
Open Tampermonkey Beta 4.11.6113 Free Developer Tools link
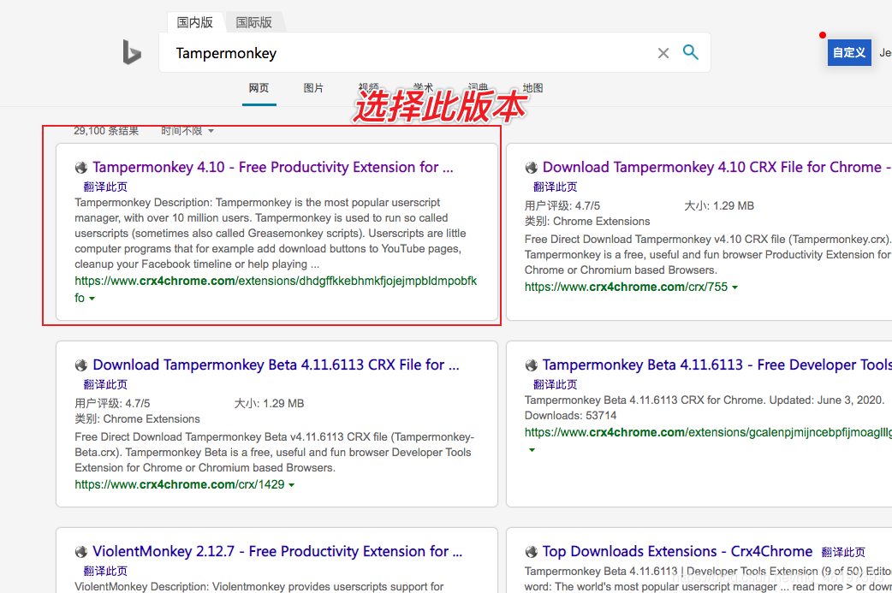coord(717,365)
